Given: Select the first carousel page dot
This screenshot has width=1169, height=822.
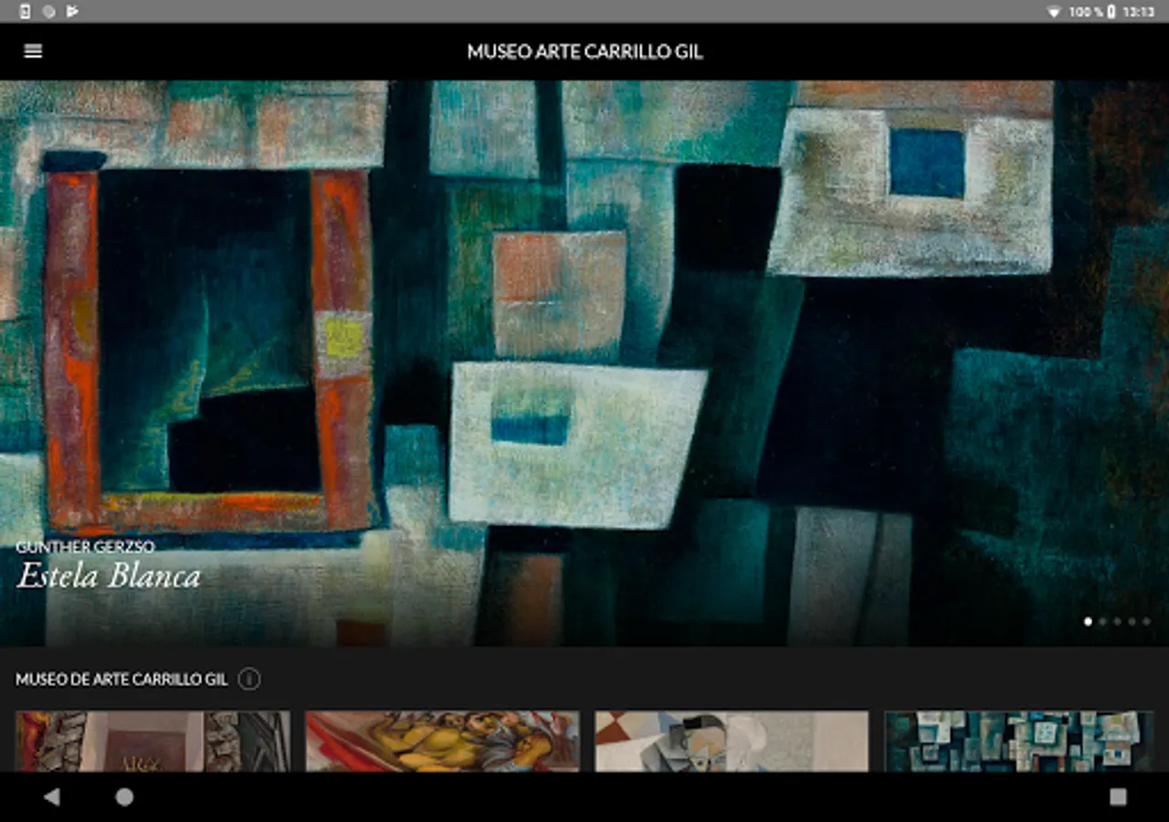Looking at the screenshot, I should (x=1088, y=621).
